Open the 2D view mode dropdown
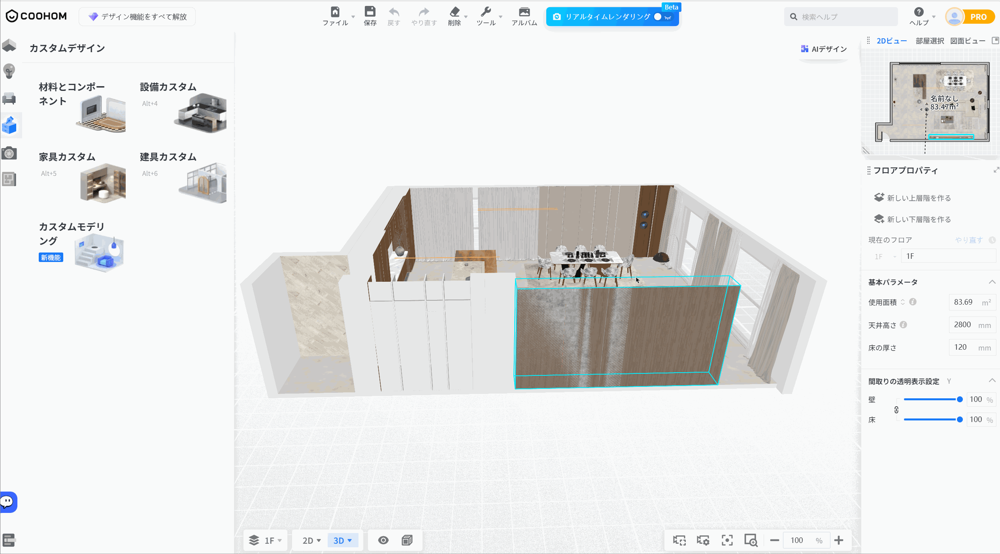1000x554 pixels. coord(311,540)
